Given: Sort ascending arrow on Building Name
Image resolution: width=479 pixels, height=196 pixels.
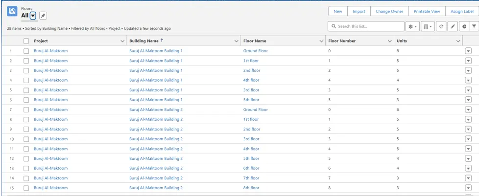Looking at the screenshot, I should point(162,41).
